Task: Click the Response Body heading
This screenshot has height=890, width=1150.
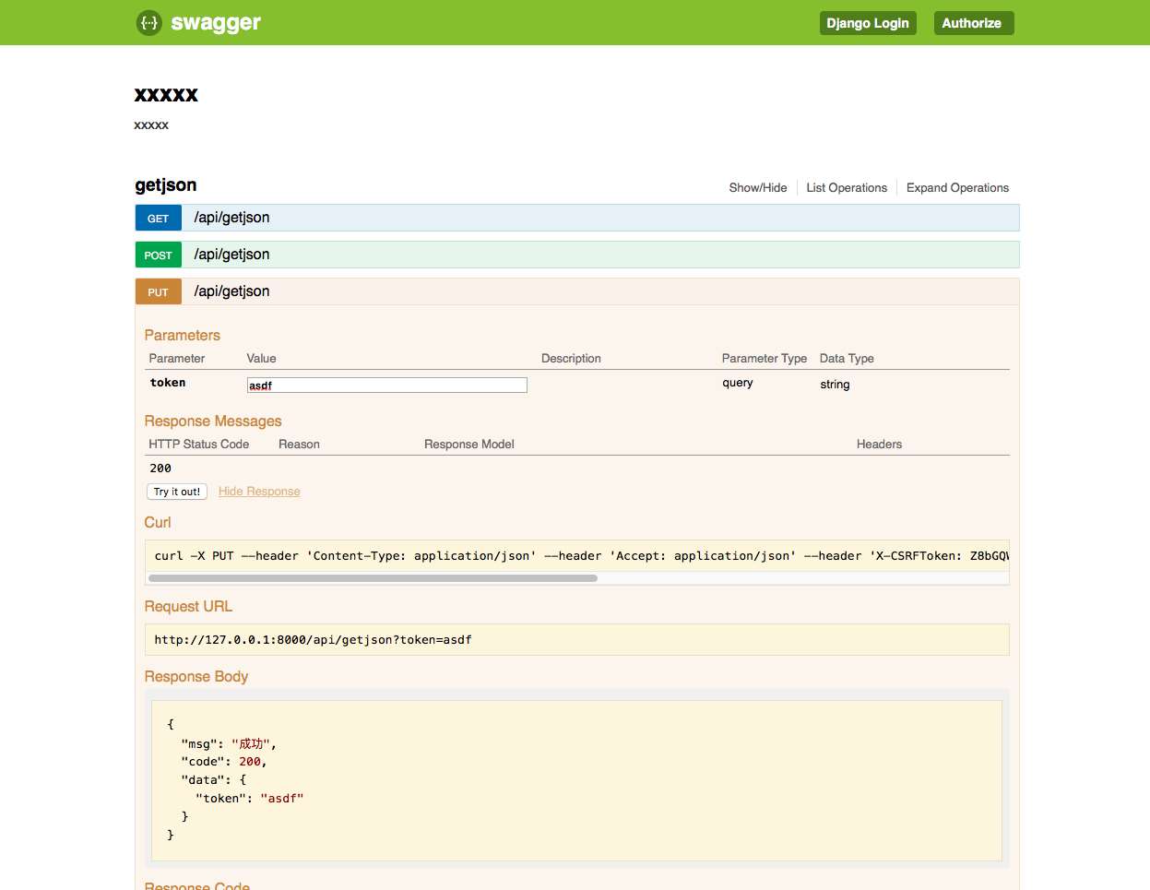Action: point(196,676)
